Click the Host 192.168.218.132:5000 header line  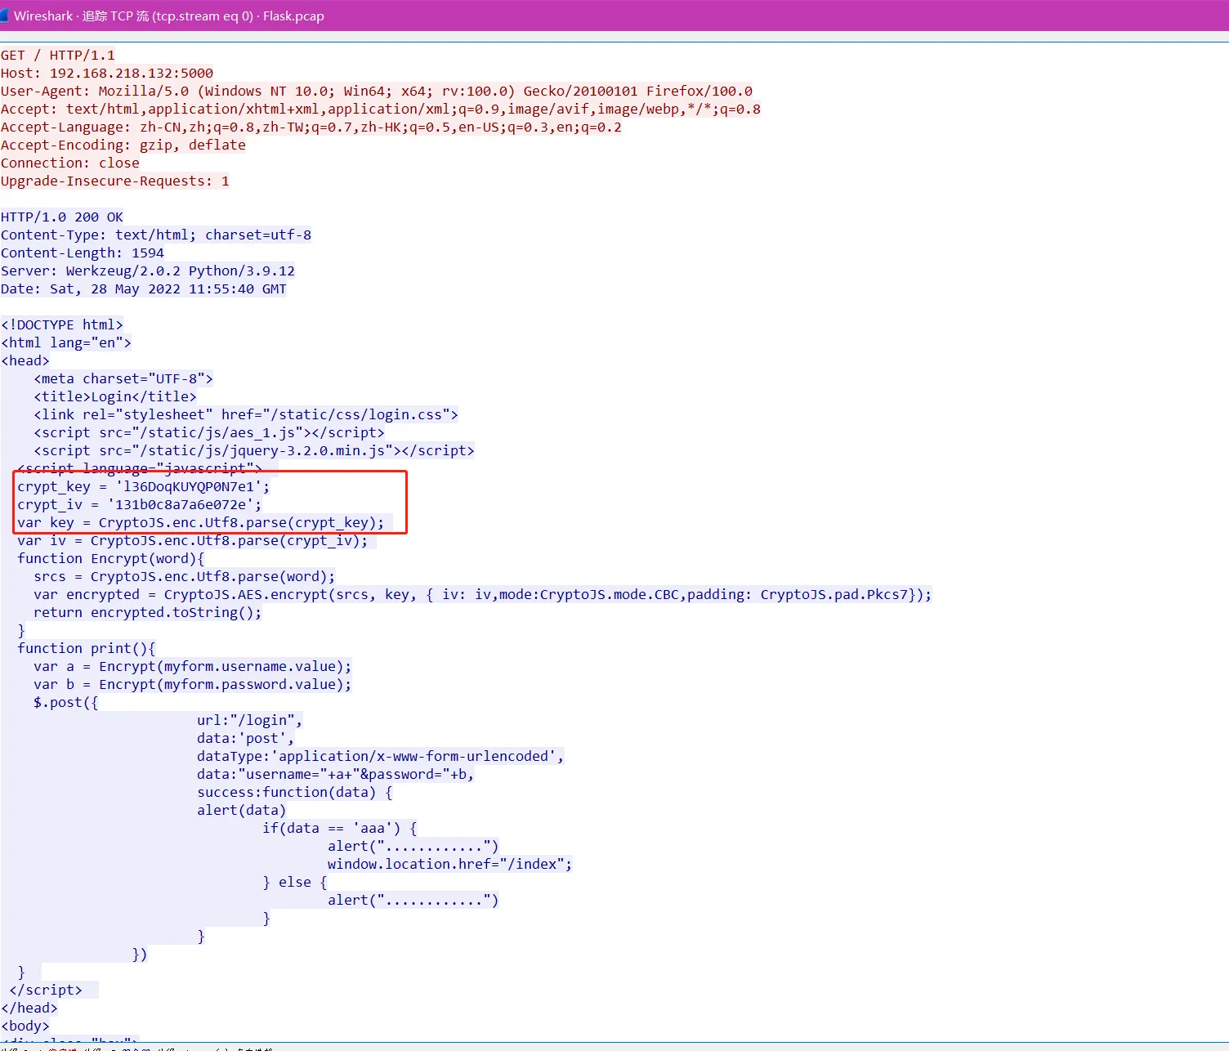[x=107, y=73]
